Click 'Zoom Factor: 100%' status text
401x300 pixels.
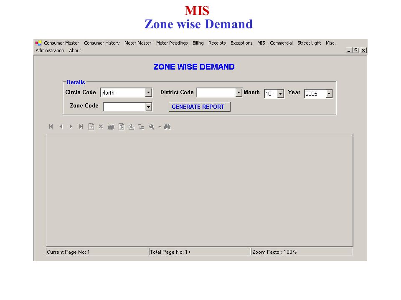[274, 252]
